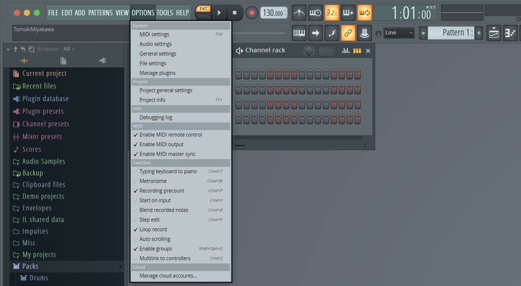Image resolution: width=521 pixels, height=286 pixels.
Task: Toggle Enable MIDI output option
Action: click(181, 144)
